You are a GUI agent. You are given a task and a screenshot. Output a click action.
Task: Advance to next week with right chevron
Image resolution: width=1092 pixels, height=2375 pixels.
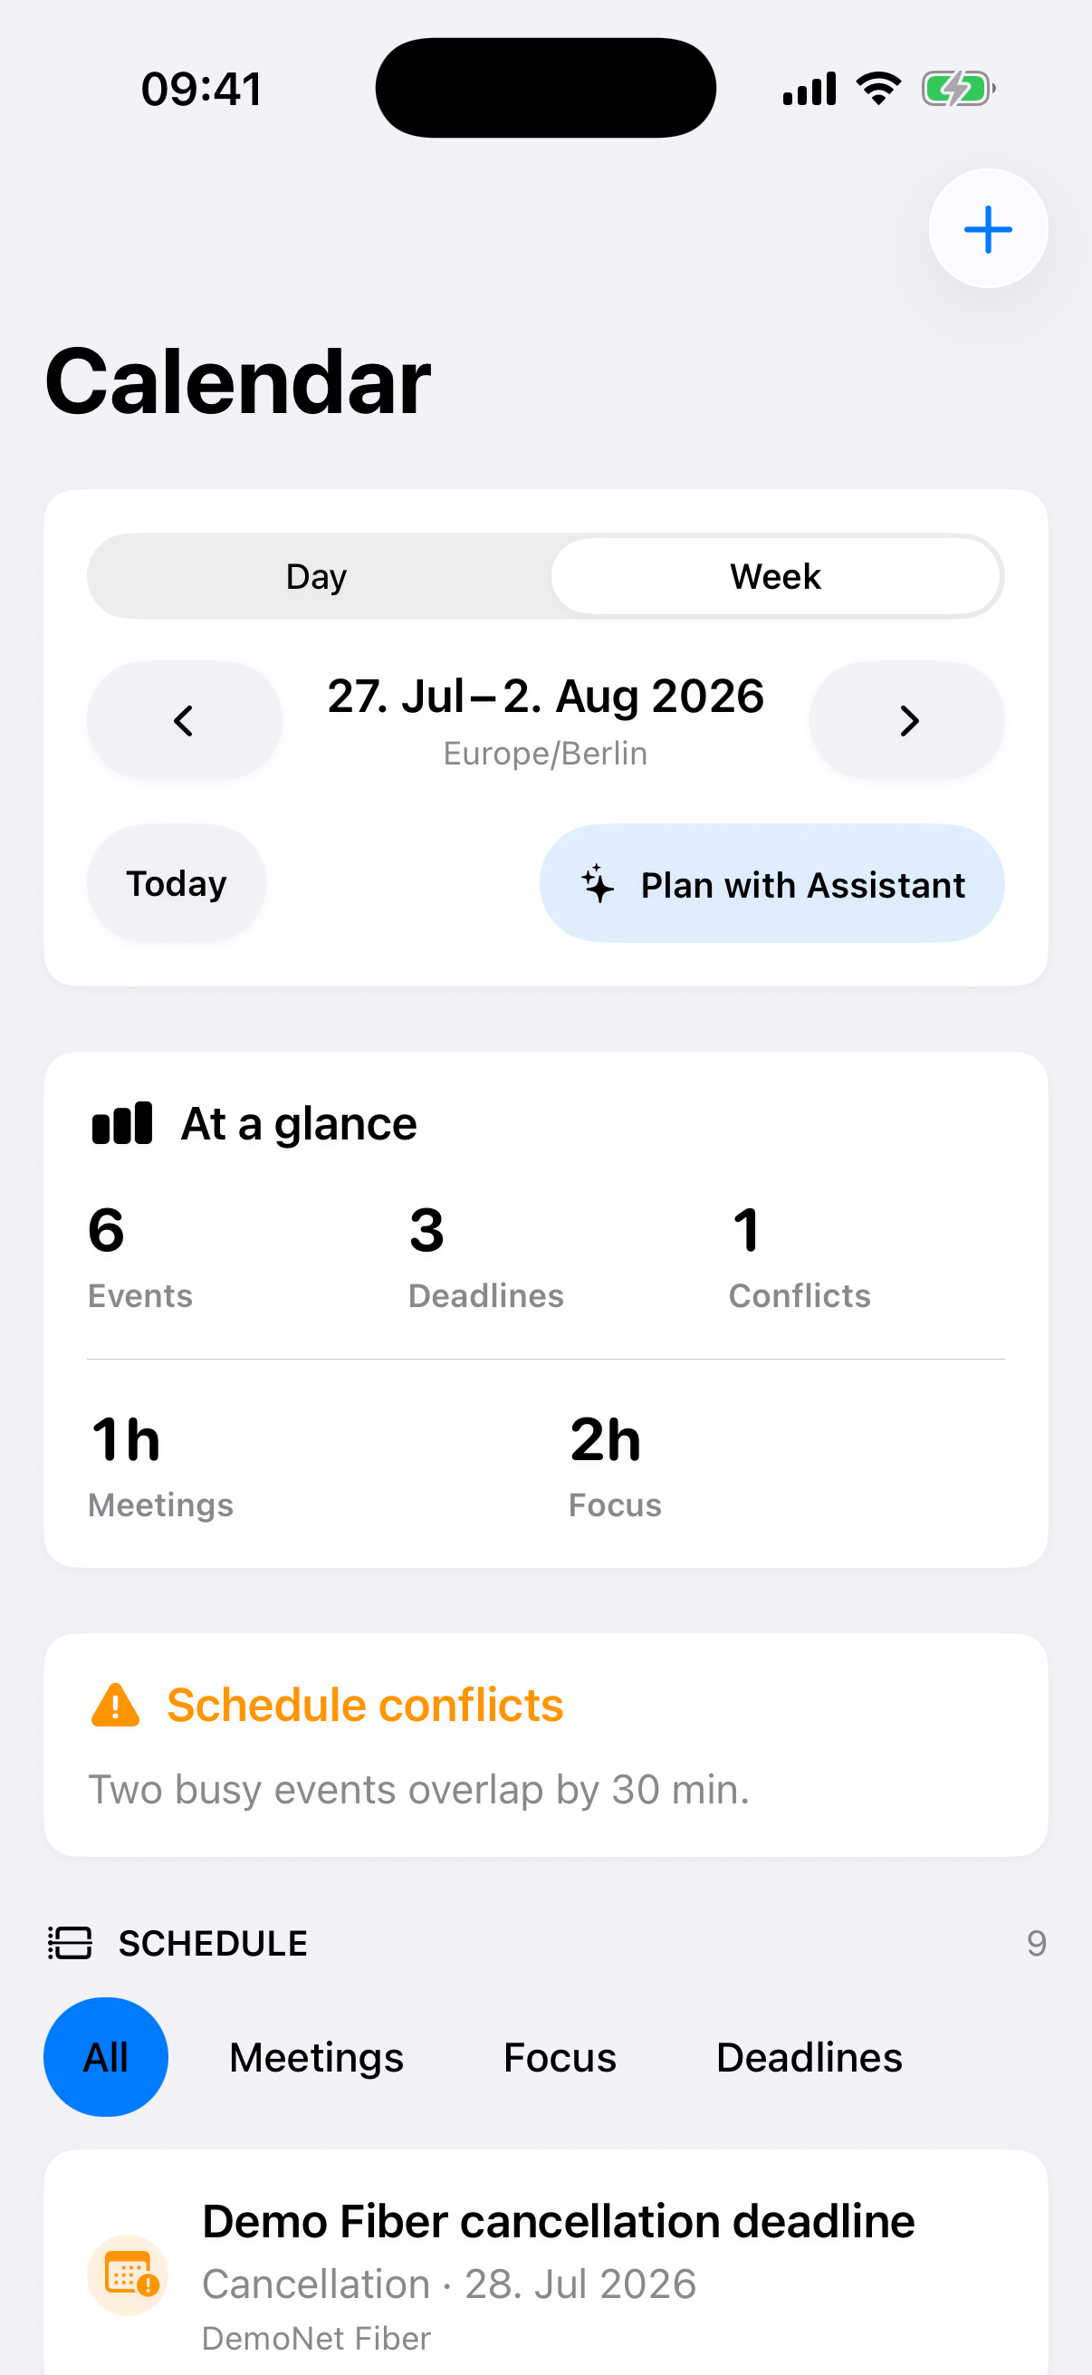[x=907, y=720]
